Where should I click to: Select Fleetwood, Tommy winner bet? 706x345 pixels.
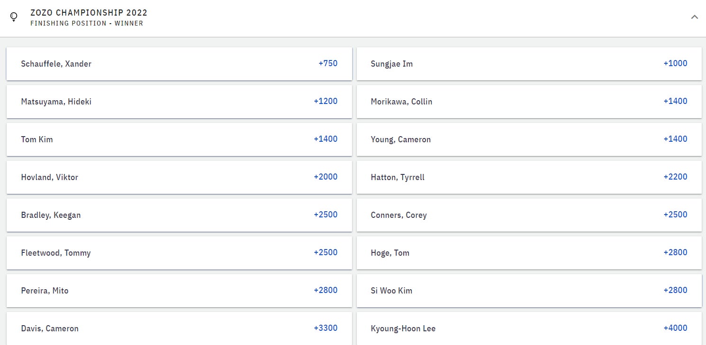coord(179,253)
